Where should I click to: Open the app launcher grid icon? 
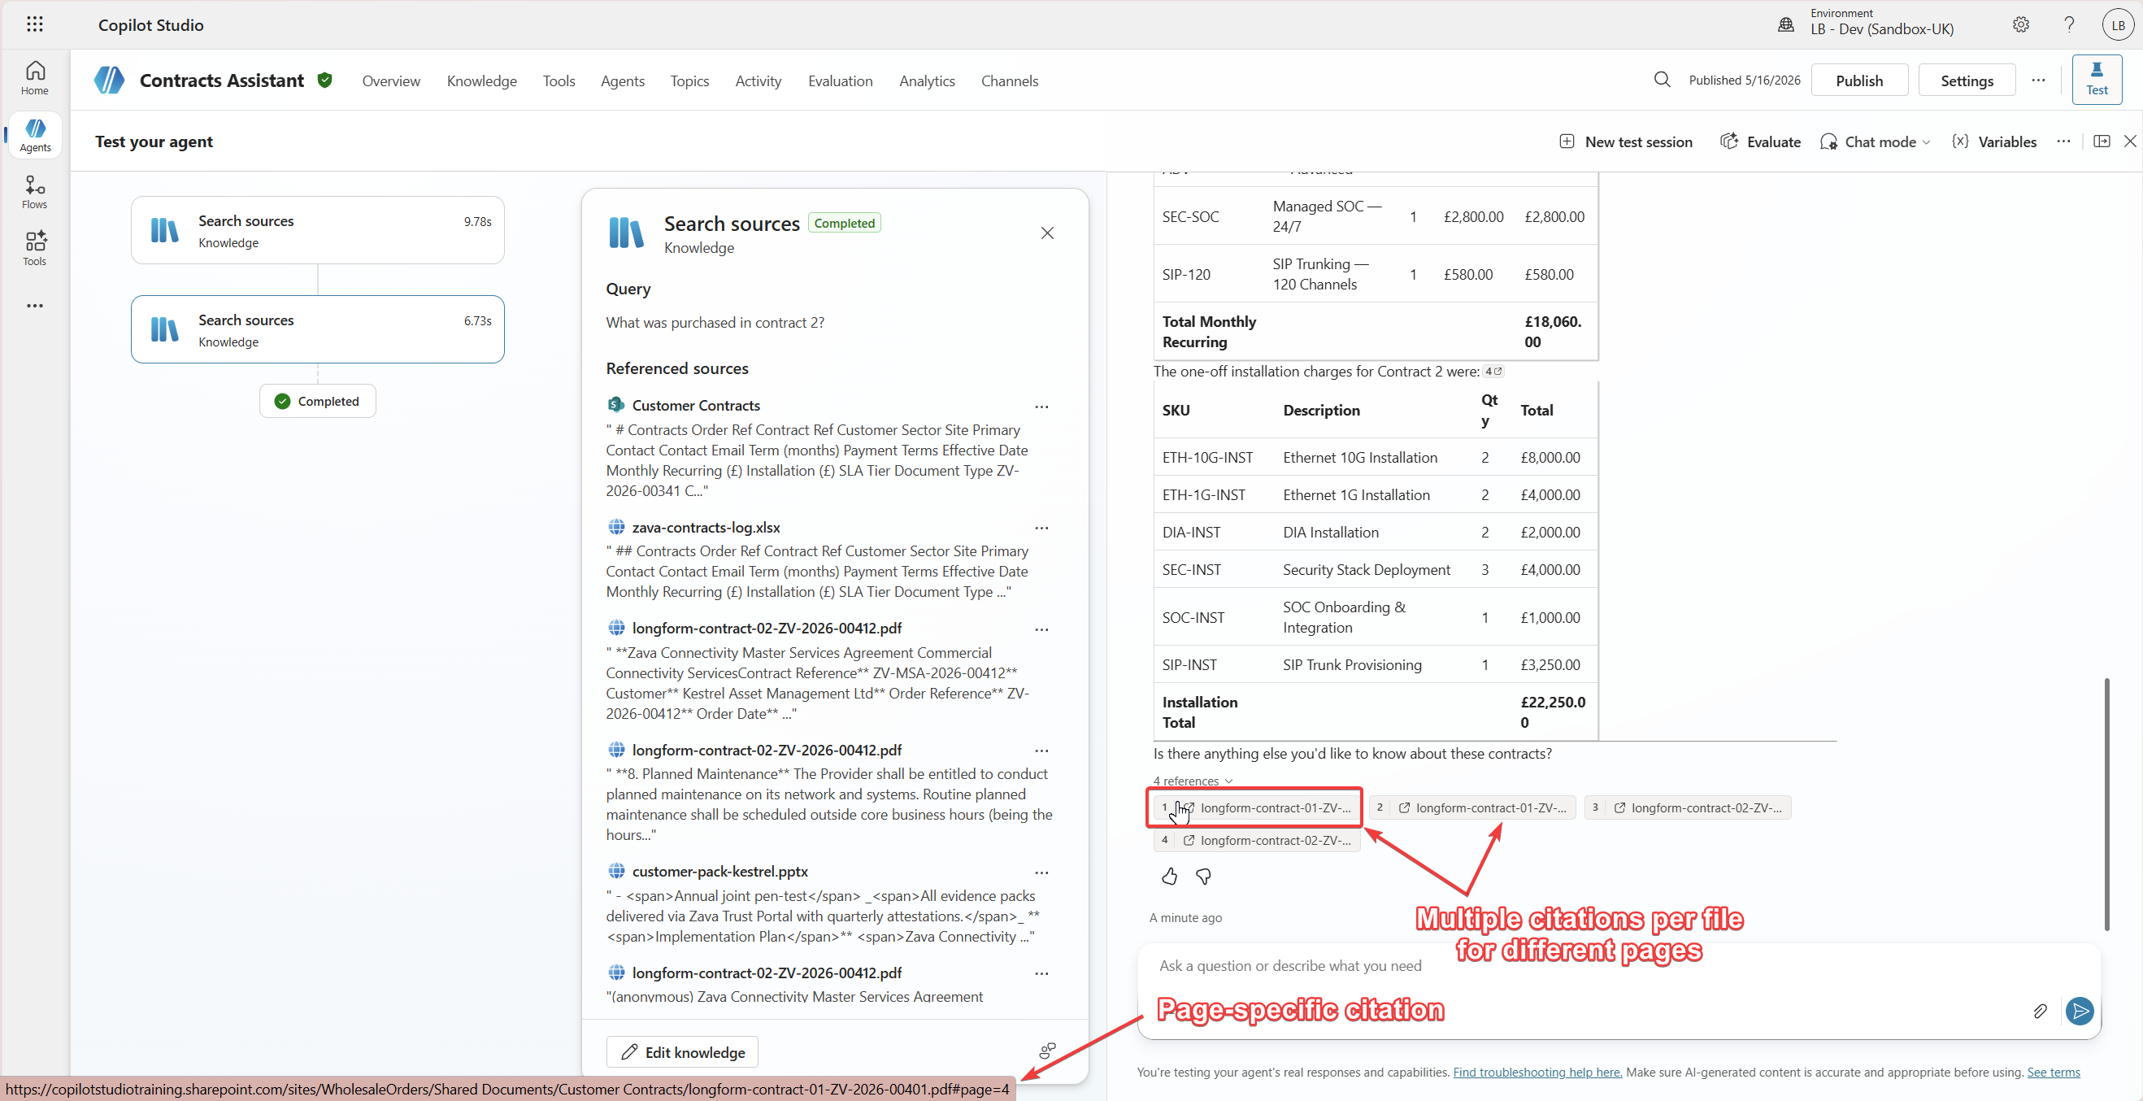[x=34, y=24]
